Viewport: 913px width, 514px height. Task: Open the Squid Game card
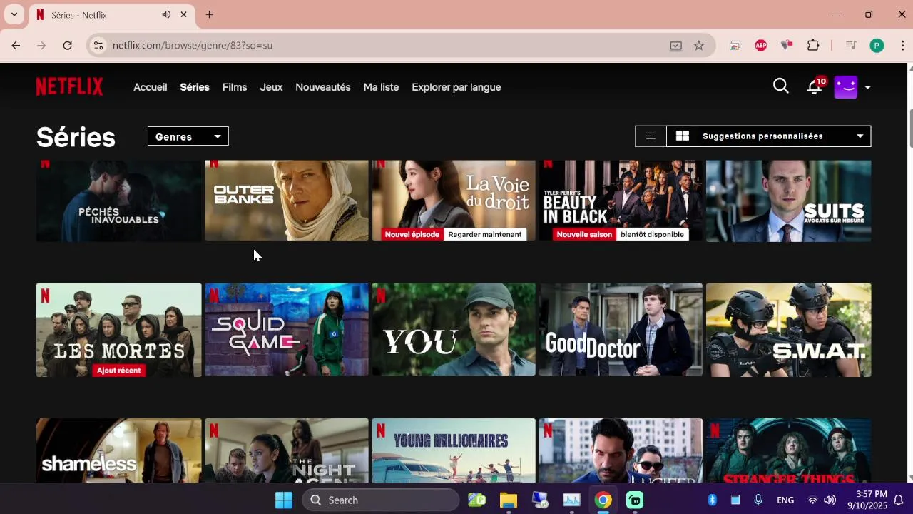pyautogui.click(x=287, y=330)
